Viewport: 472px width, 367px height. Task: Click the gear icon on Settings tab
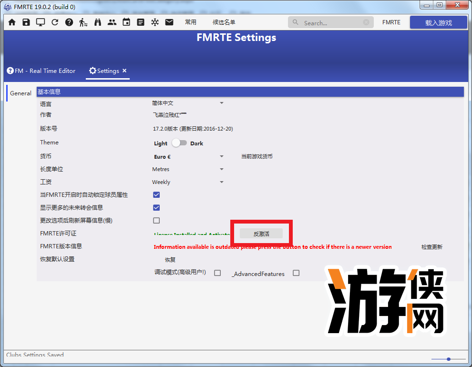(92, 71)
